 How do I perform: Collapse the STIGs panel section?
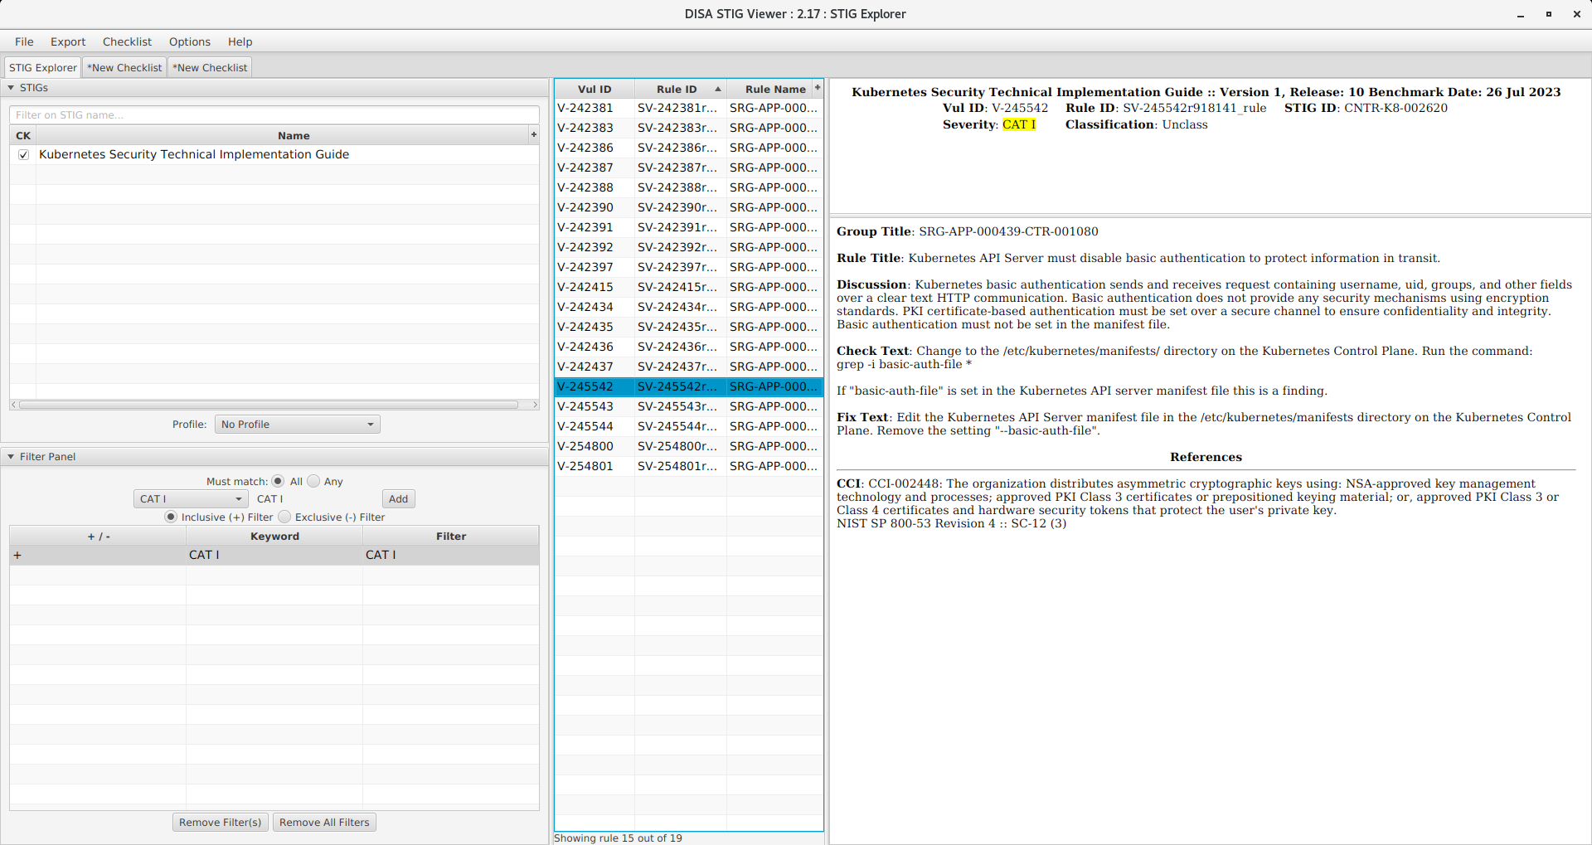pyautogui.click(x=11, y=88)
